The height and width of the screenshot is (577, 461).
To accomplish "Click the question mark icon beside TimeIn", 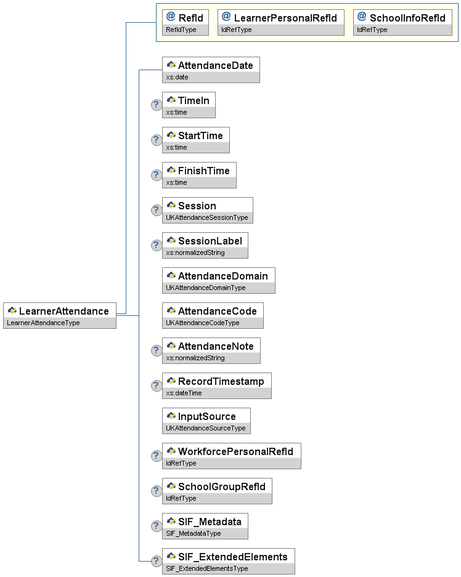I will [x=157, y=105].
